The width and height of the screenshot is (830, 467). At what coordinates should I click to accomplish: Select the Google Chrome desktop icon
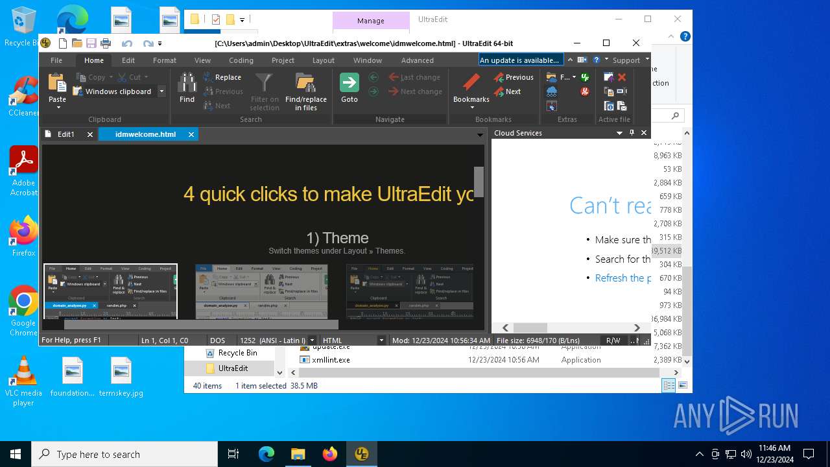23,311
